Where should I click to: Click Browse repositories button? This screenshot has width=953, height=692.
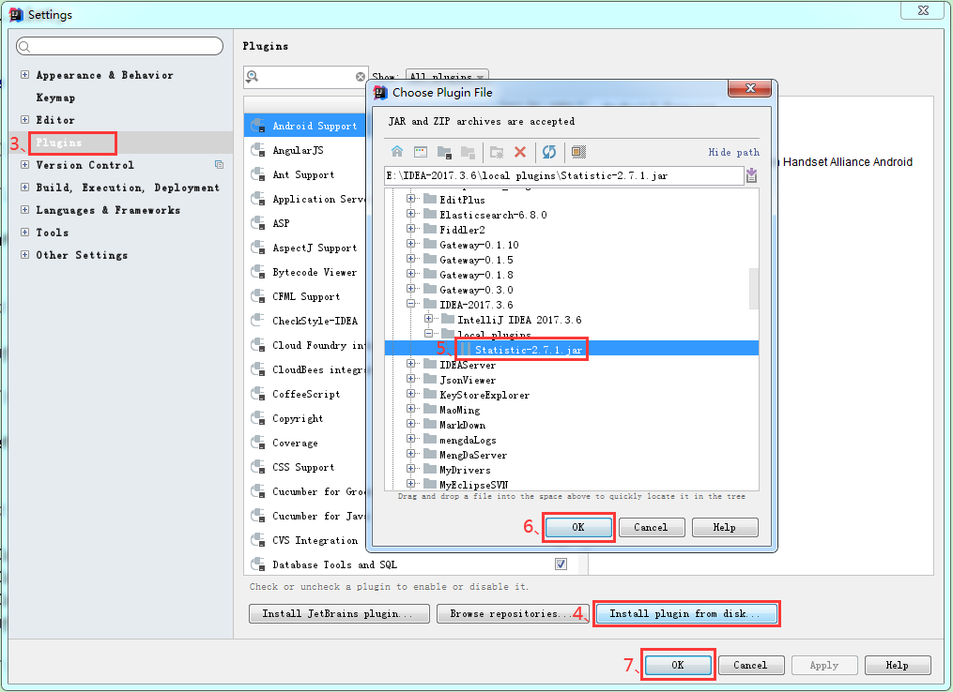click(x=512, y=613)
